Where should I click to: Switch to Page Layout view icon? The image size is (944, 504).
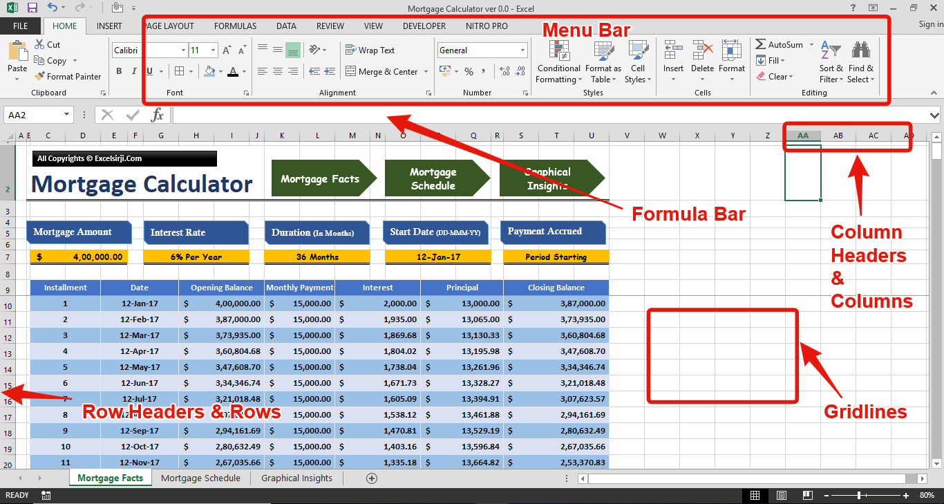pos(781,495)
